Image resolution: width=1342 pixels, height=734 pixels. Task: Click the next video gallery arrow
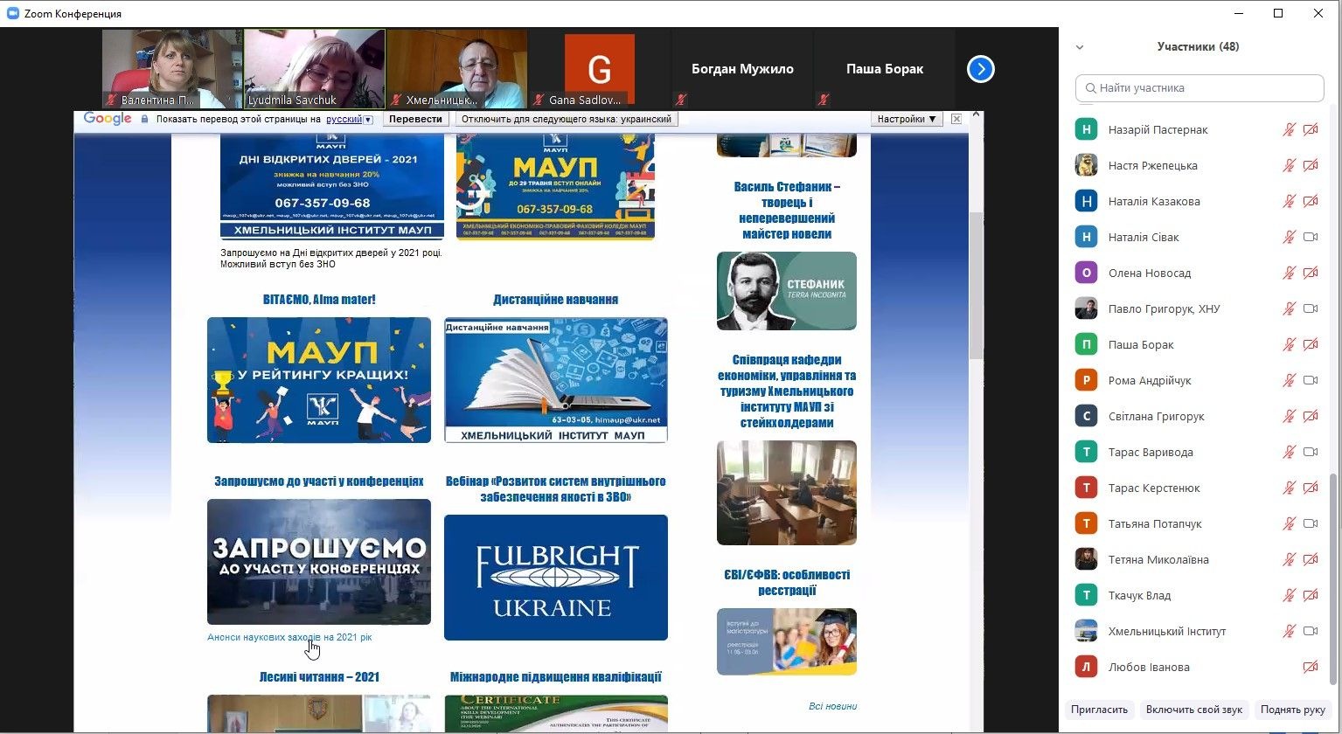tap(980, 69)
